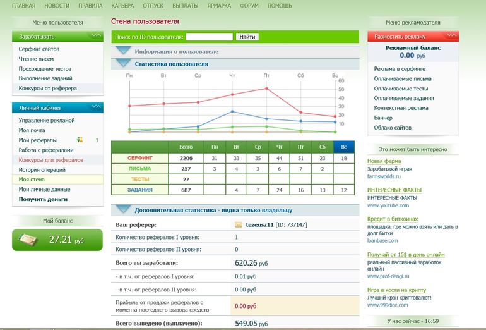Screen dimensions: 486x330
Task: Click the referrals people icon beside Мои рефералы
Action: click(x=80, y=140)
